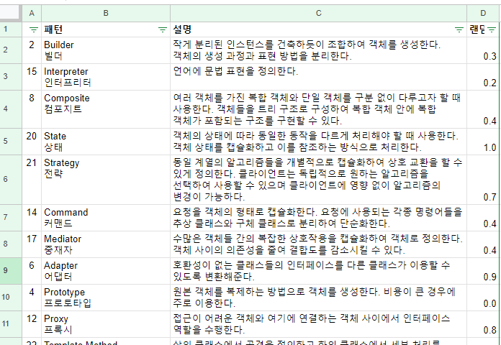Screen dimensions: 501x345
Task: Select the Command 커맨드 cell
Action: [106, 218]
